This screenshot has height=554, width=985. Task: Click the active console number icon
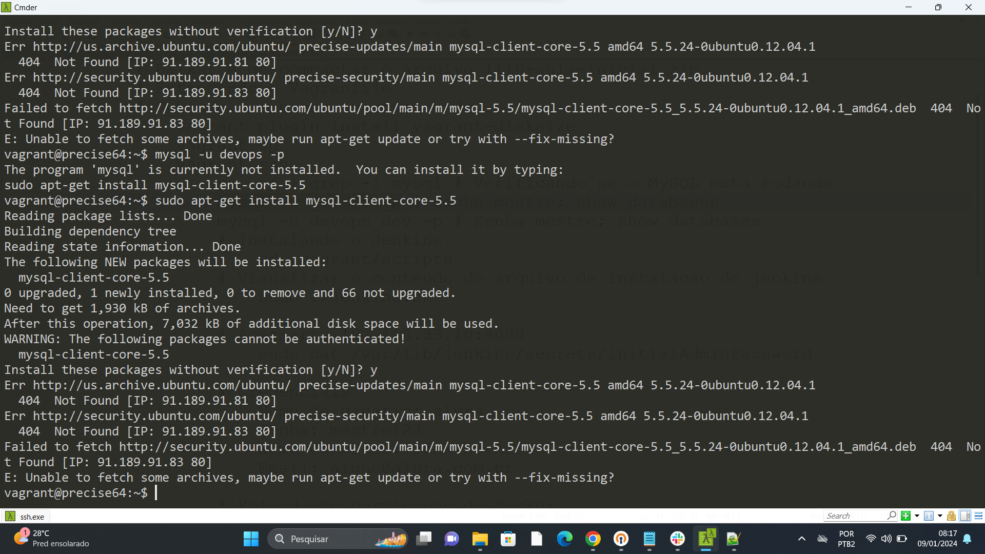(929, 516)
